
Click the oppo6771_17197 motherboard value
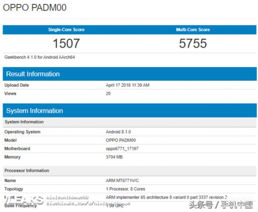click(122, 149)
